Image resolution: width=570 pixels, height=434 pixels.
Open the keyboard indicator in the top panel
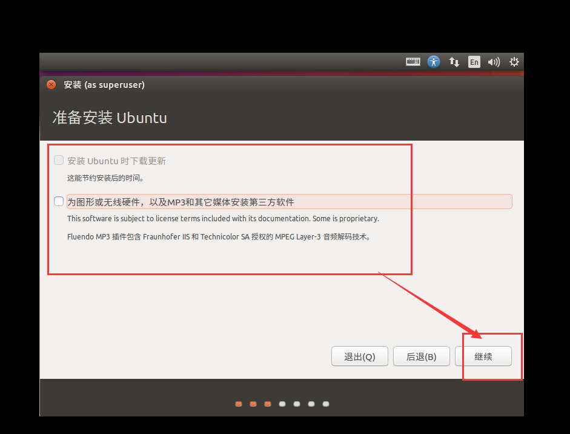pyautogui.click(x=413, y=62)
